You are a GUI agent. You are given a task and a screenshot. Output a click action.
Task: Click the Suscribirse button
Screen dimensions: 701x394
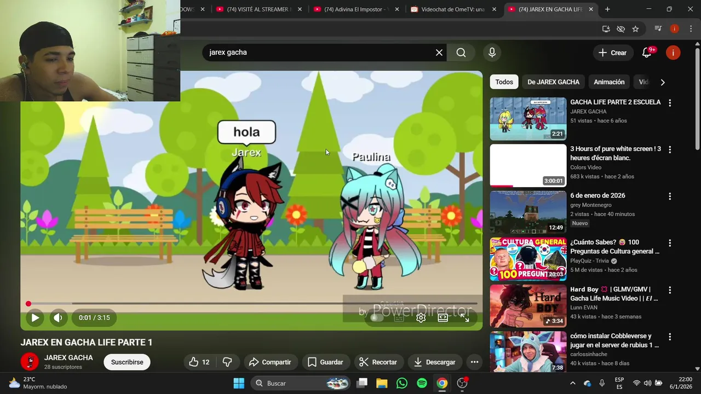127,362
